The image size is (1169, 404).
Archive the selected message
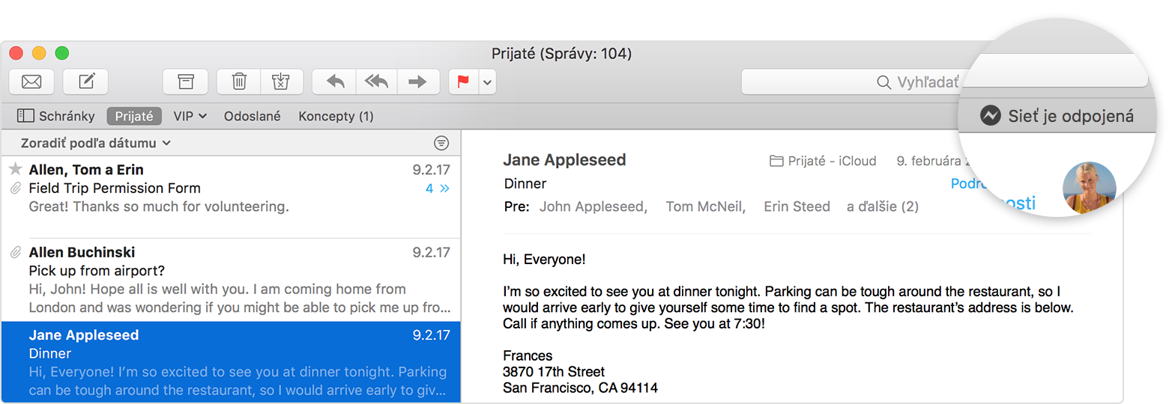(x=185, y=82)
